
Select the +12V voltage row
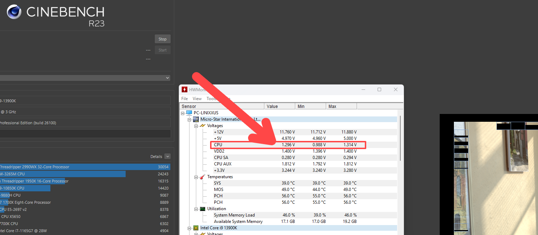tap(289, 132)
